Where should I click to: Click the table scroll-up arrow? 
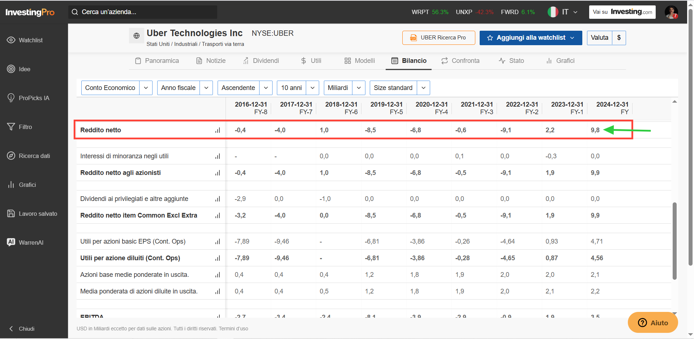674,102
